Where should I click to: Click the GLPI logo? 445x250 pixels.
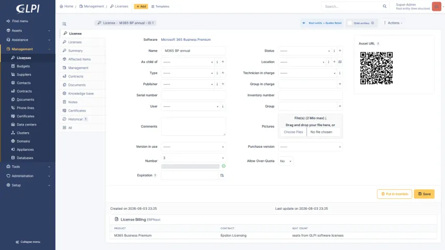[x=27, y=9]
